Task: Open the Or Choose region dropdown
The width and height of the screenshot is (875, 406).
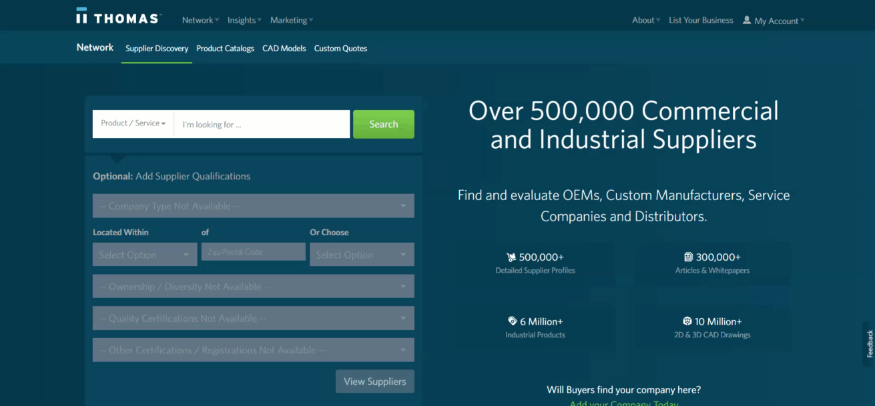Action: coord(362,255)
